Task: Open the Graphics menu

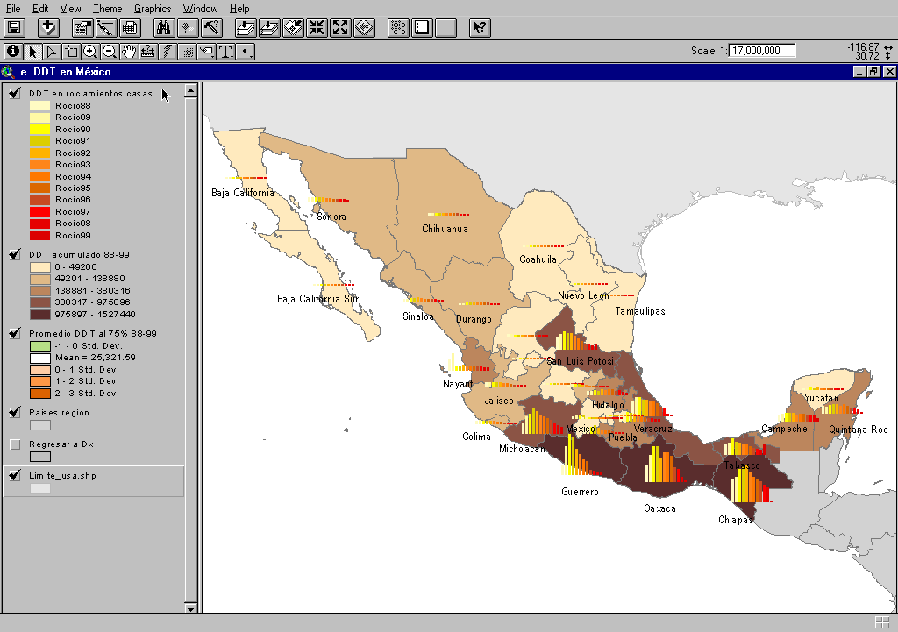Action: coord(153,9)
